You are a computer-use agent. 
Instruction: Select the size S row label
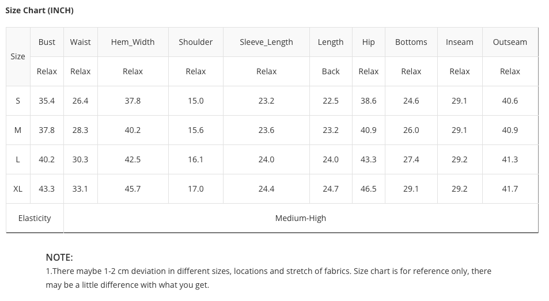pos(18,101)
